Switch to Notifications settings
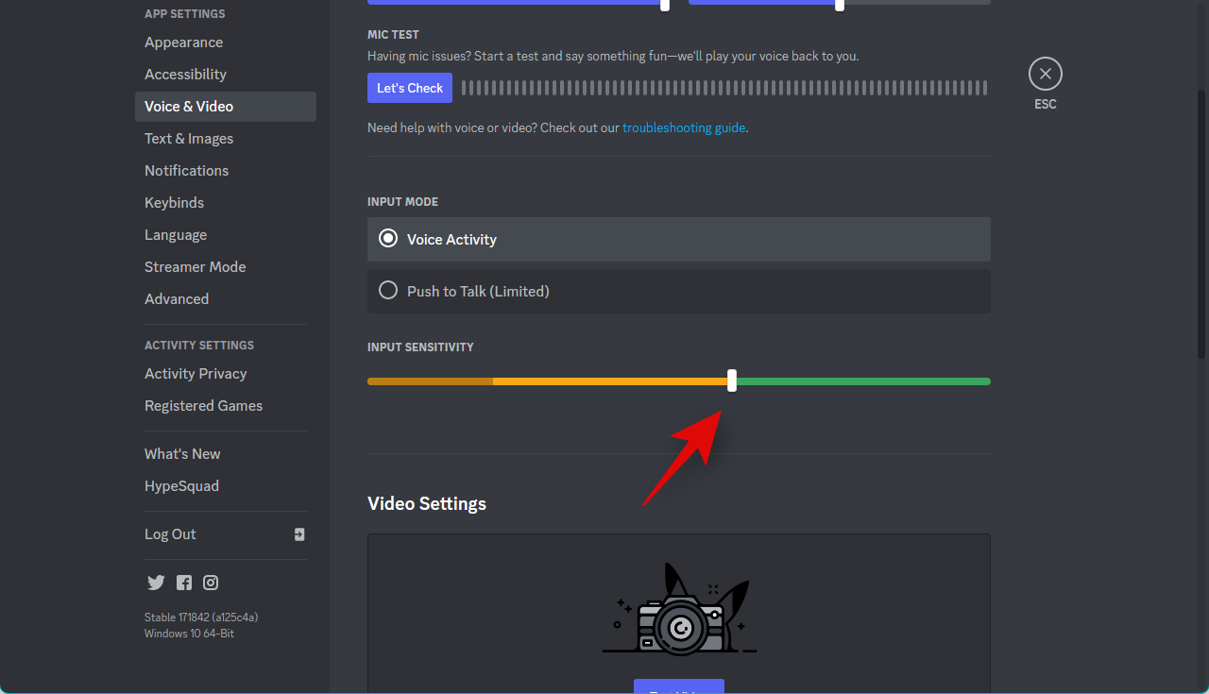This screenshot has height=694, width=1209. [x=186, y=171]
